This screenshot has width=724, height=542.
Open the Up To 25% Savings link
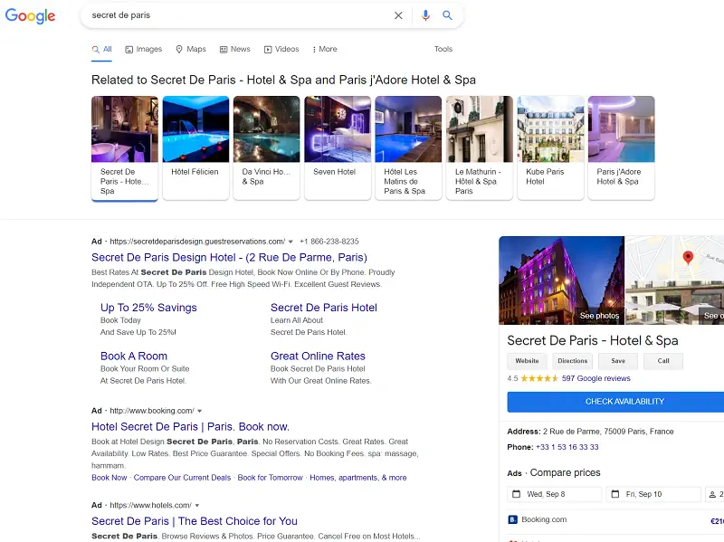[x=148, y=308]
